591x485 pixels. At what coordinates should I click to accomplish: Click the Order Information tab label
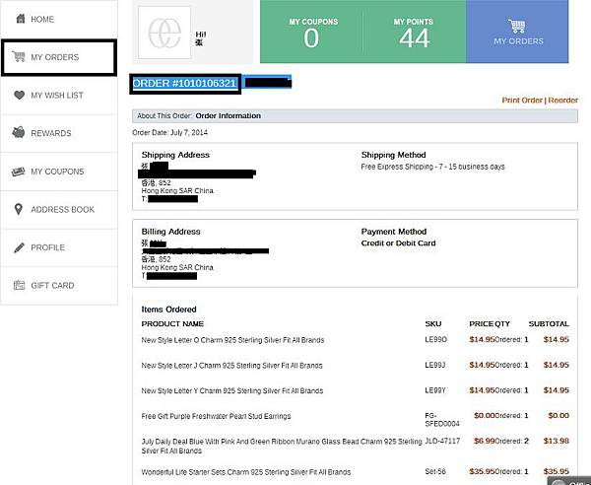(x=229, y=115)
